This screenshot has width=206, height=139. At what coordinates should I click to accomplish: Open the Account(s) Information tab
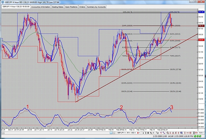click(x=41, y=7)
